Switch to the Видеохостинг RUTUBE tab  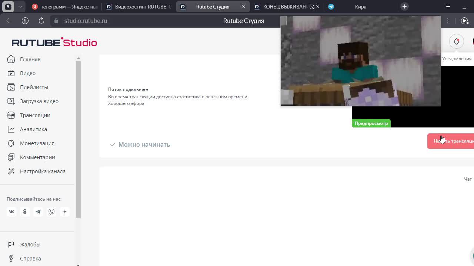(139, 7)
